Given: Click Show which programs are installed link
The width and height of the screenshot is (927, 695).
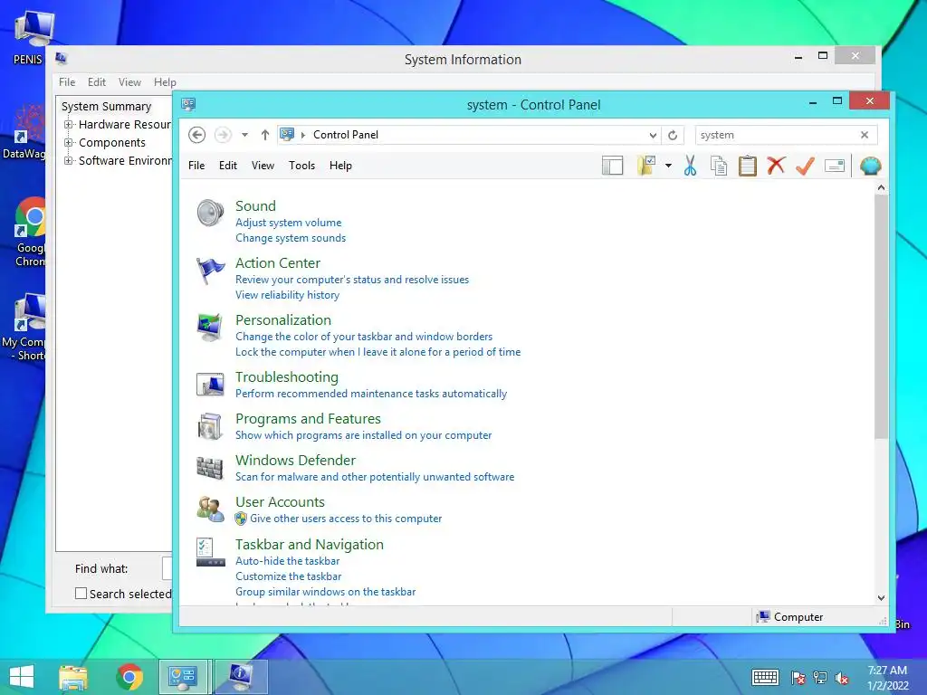Looking at the screenshot, I should click(364, 434).
